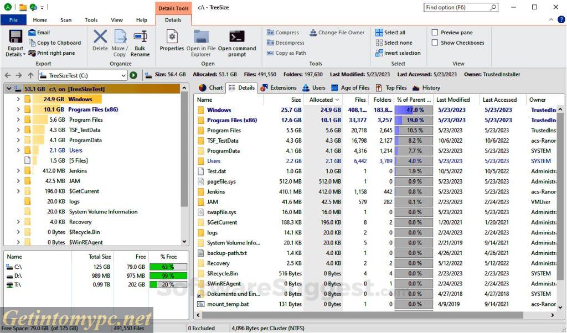Click the search magnifier in Find option
The width and height of the screenshot is (567, 333).
pyautogui.click(x=493, y=7)
